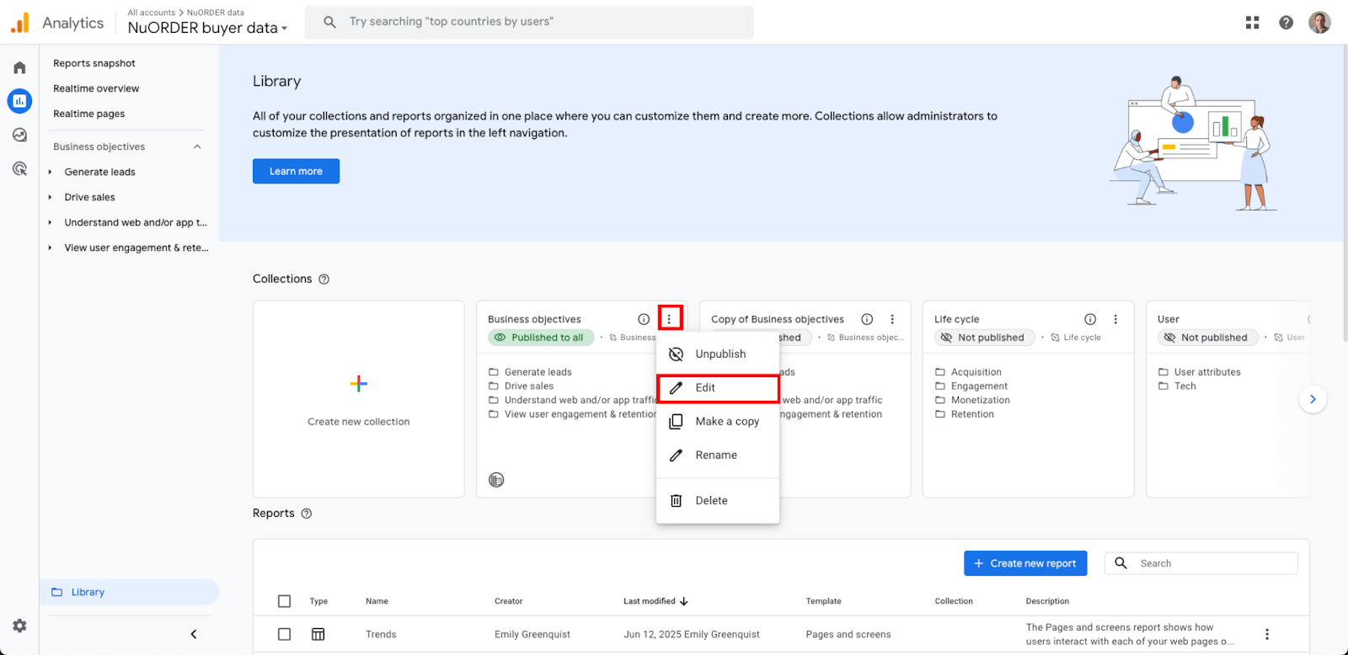The image size is (1348, 655).
Task: Click Drive sales in Business objectives card
Action: pos(529,386)
